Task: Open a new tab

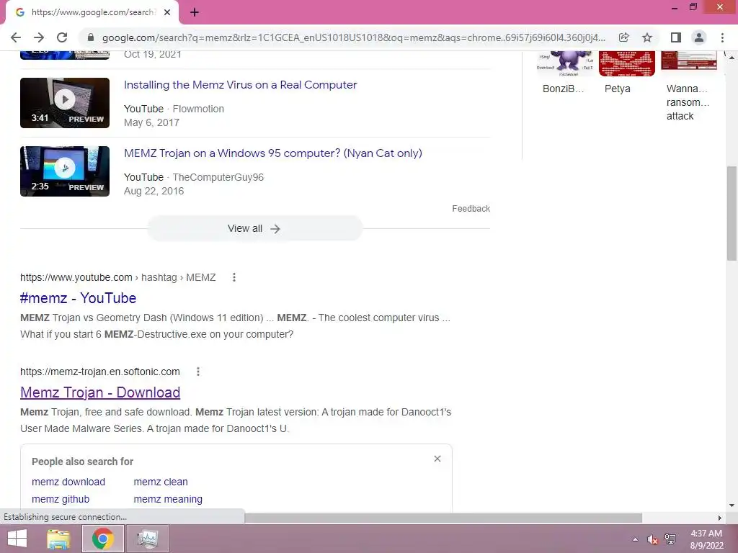Action: (195, 13)
